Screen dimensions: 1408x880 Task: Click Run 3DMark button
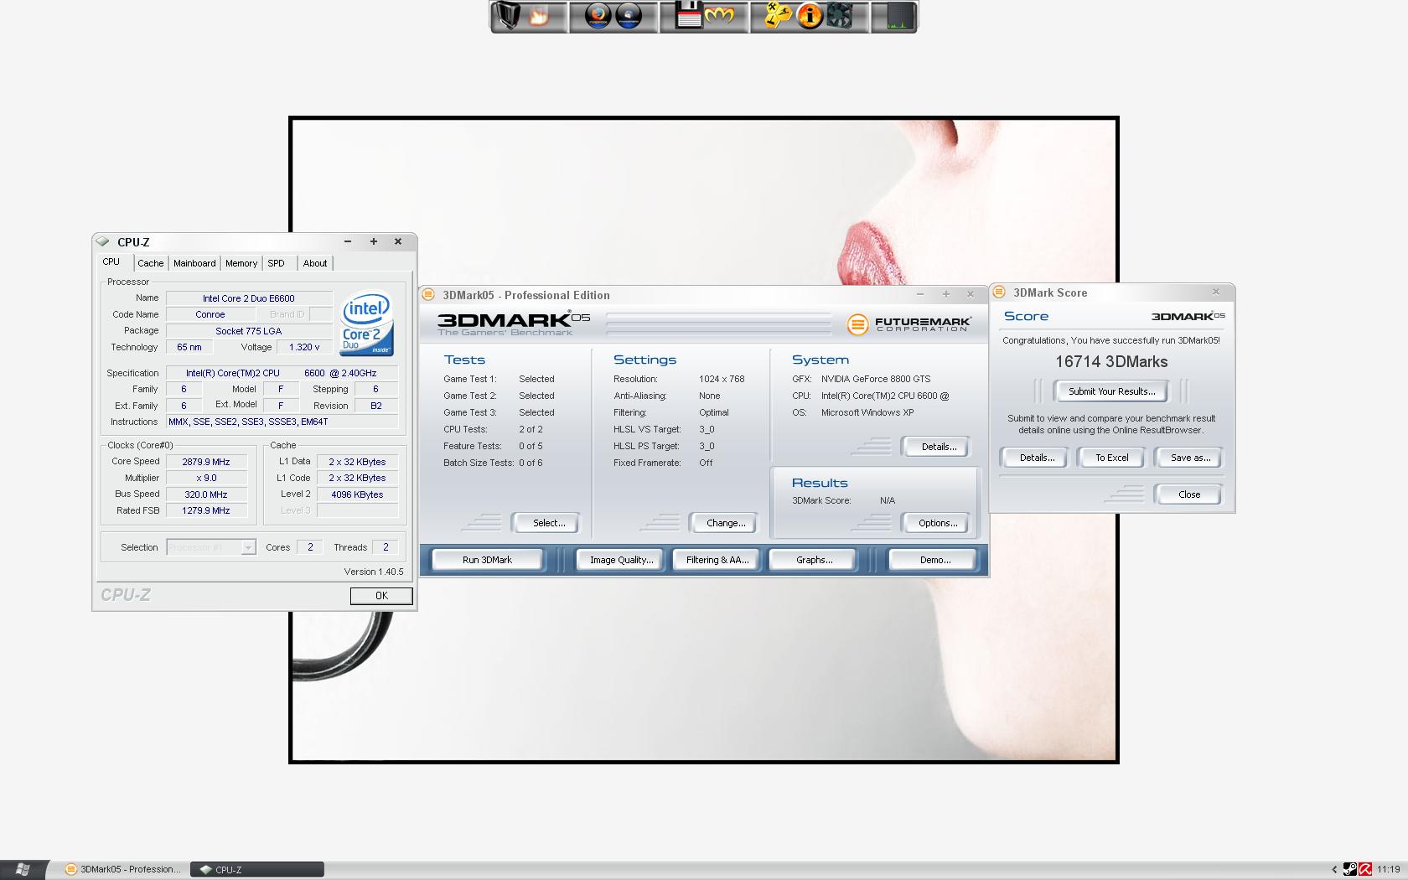tap(487, 560)
